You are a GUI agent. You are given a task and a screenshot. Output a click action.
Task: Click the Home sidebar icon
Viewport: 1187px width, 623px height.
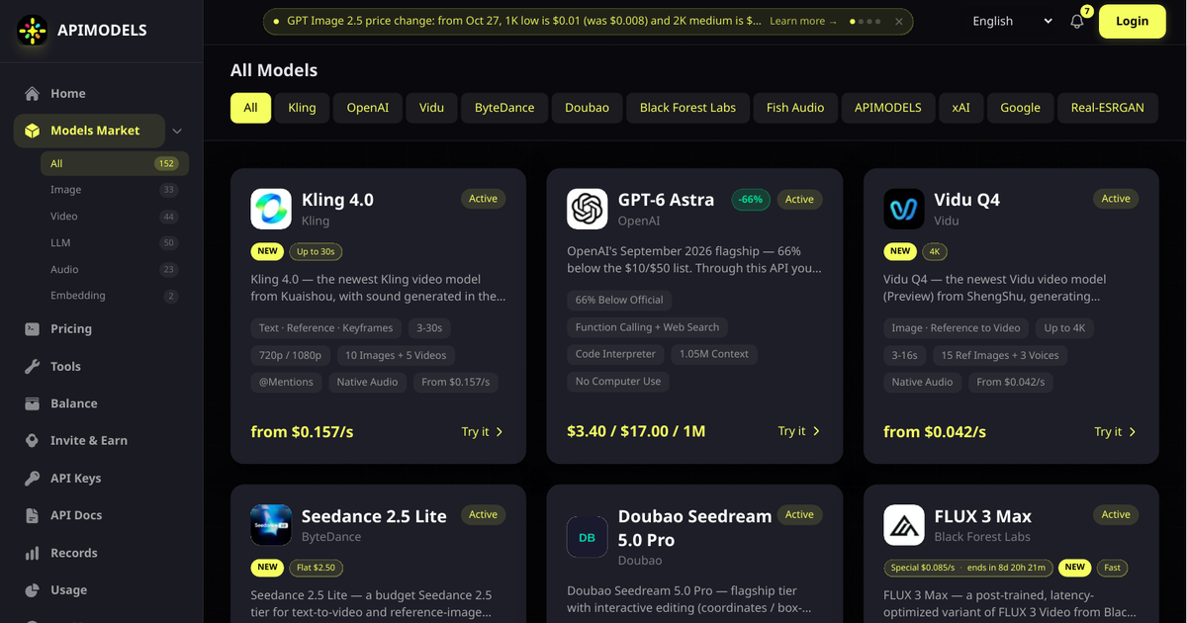point(33,93)
